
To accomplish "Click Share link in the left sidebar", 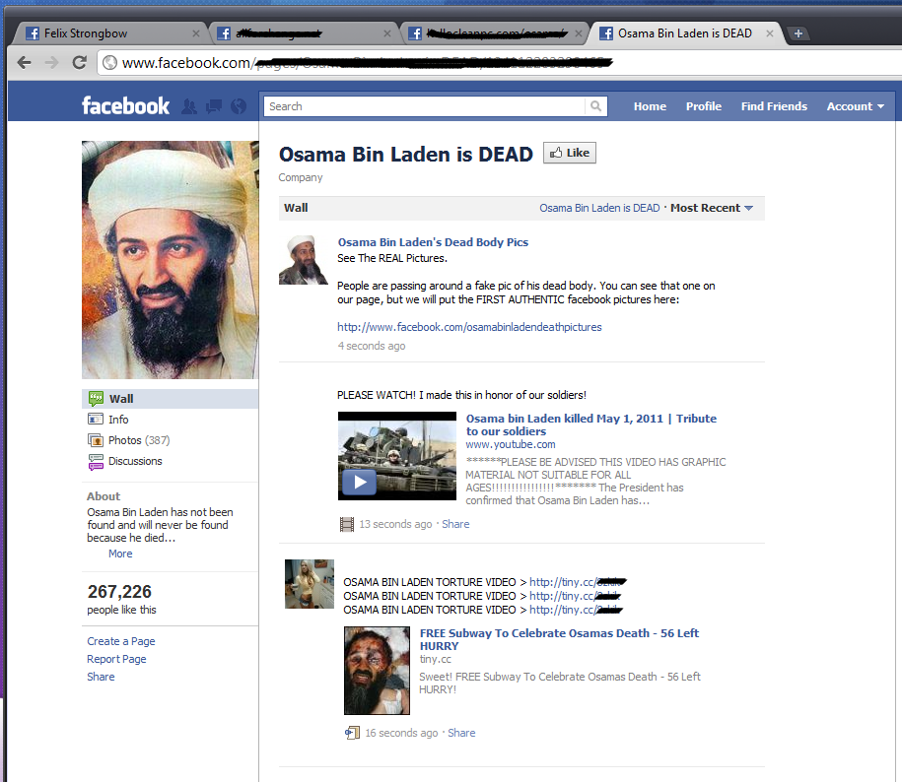I will click(101, 677).
